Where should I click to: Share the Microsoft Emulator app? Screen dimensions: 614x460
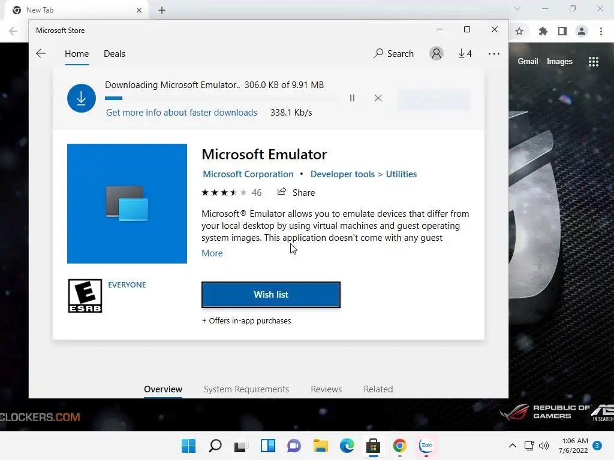296,192
